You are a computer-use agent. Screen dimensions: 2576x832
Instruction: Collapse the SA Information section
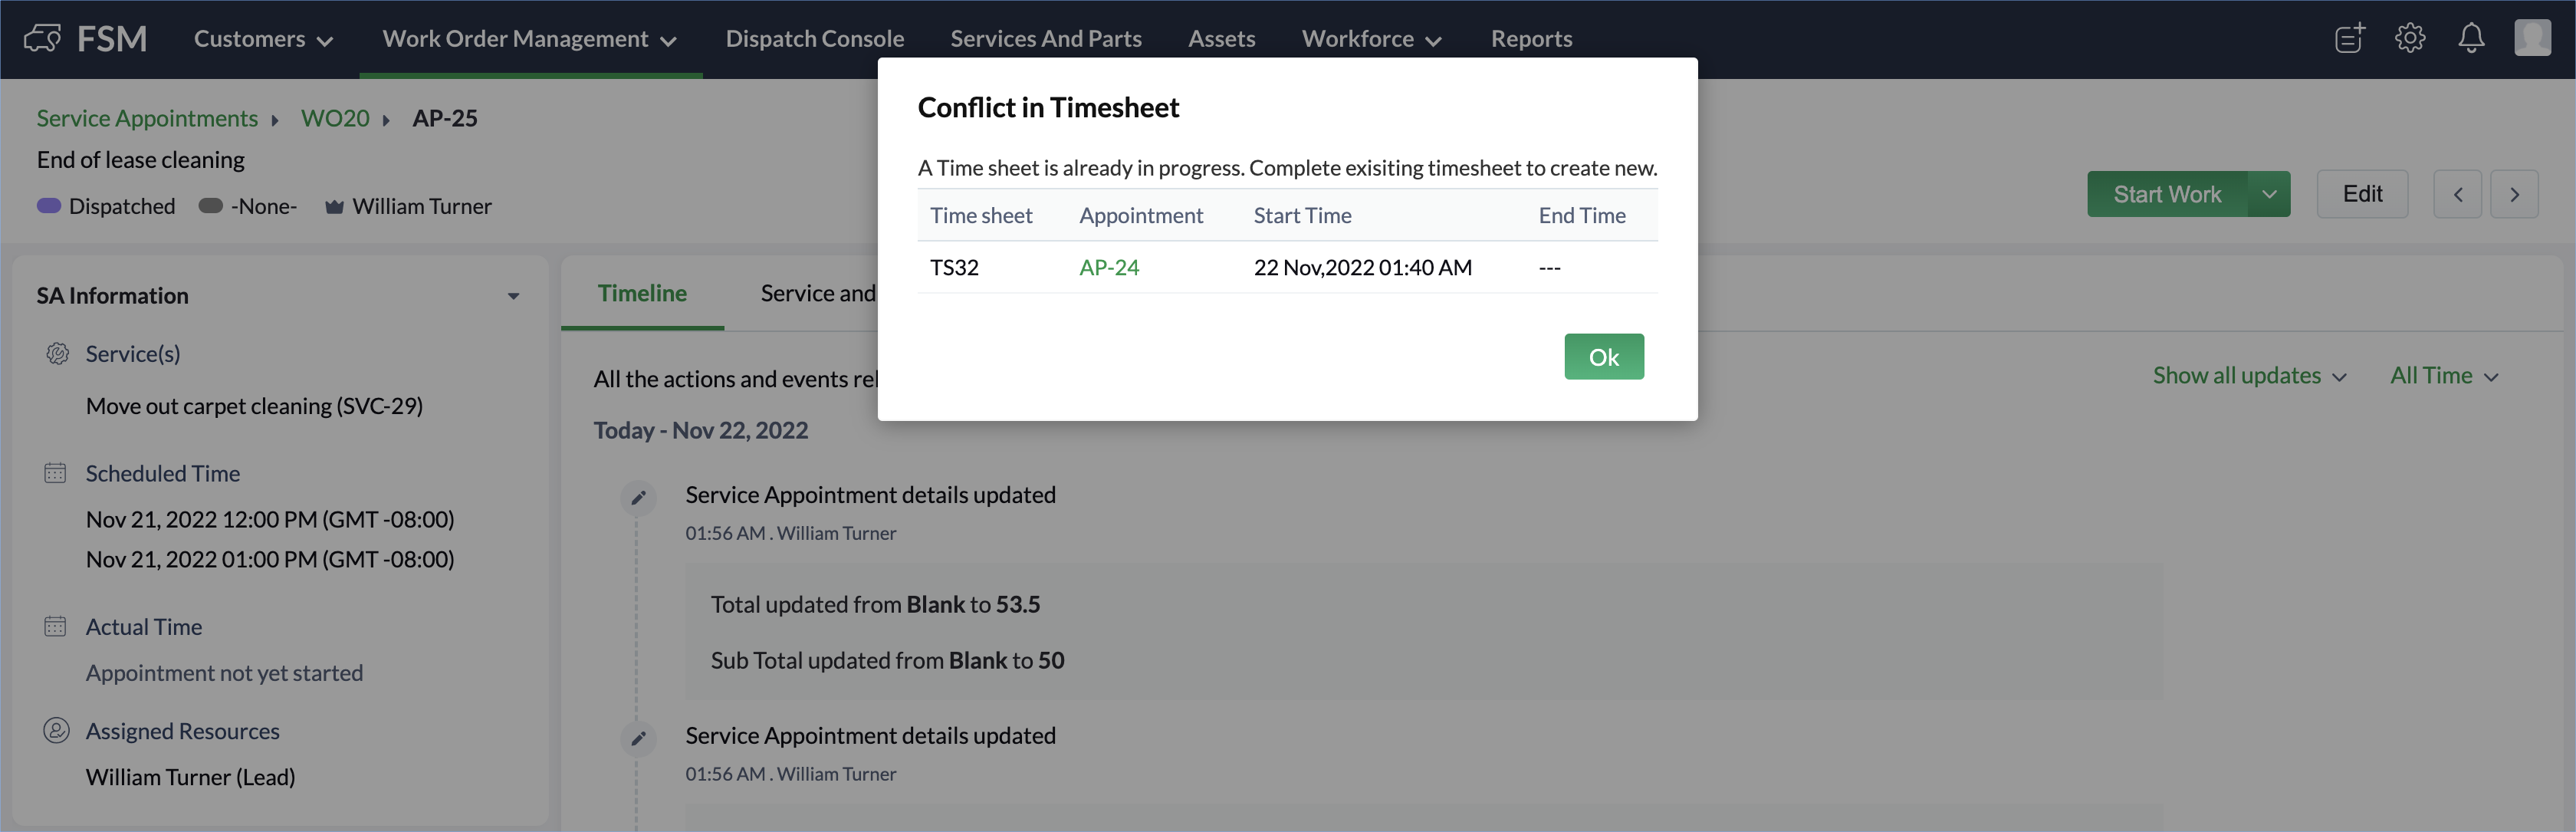click(513, 296)
